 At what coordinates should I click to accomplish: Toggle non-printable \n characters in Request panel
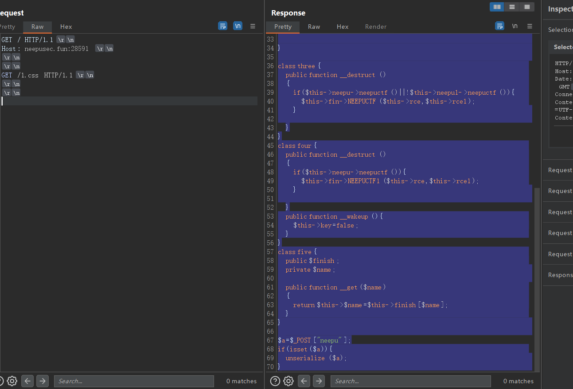[238, 26]
